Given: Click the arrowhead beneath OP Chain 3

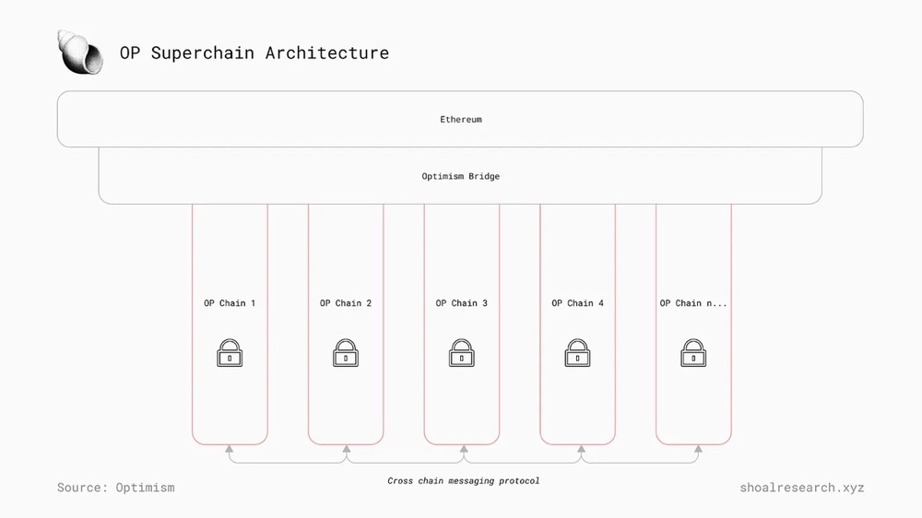Looking at the screenshot, I should [x=462, y=449].
